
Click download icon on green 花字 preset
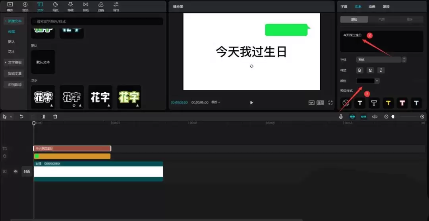point(137,105)
